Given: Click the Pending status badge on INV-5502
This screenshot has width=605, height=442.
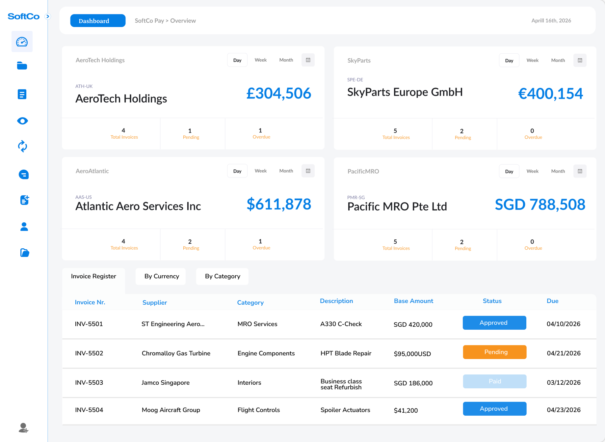Looking at the screenshot, I should (494, 352).
